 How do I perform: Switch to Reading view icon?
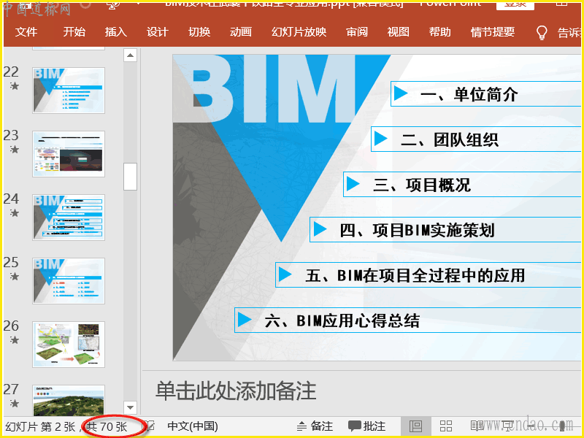coord(477,426)
